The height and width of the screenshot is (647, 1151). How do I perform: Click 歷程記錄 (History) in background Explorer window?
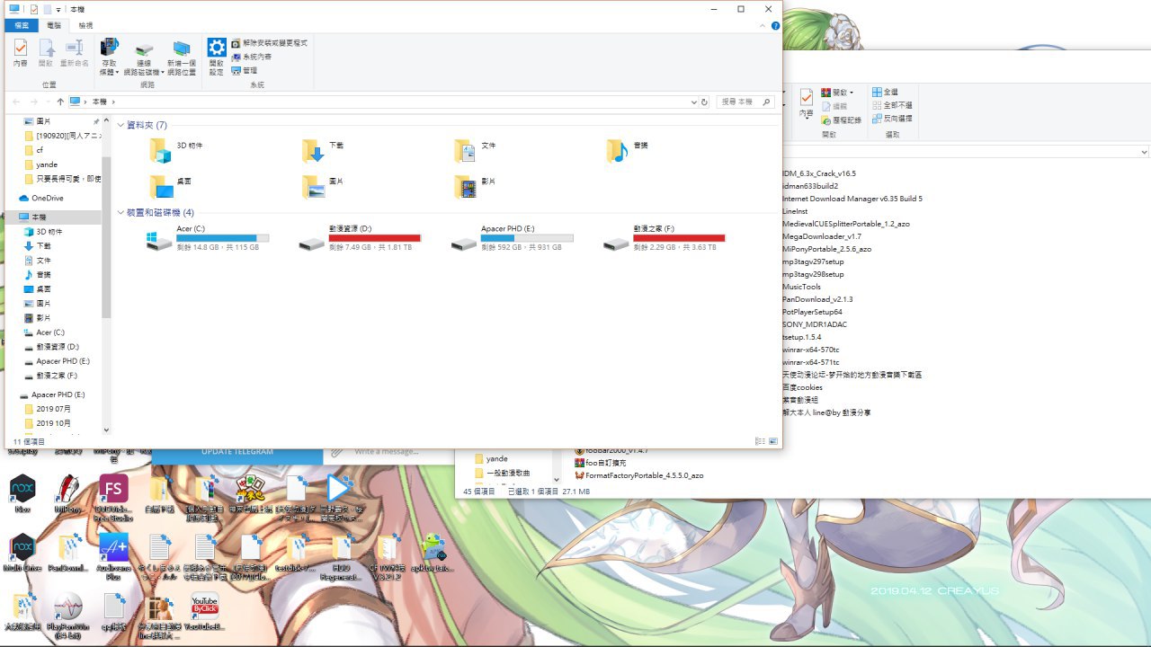tap(840, 120)
